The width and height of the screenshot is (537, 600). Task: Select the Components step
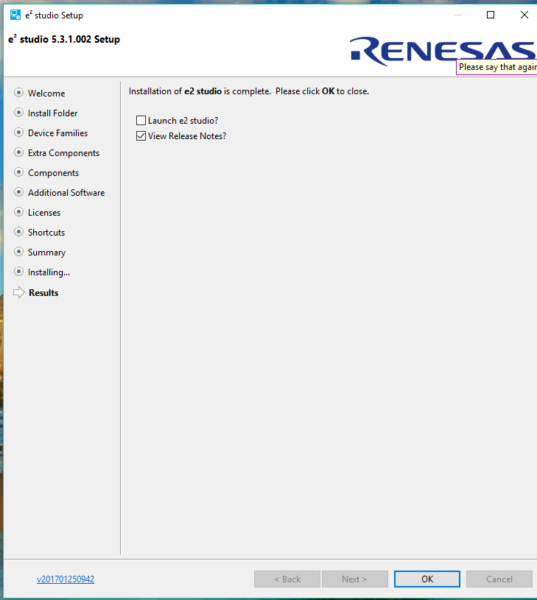53,173
